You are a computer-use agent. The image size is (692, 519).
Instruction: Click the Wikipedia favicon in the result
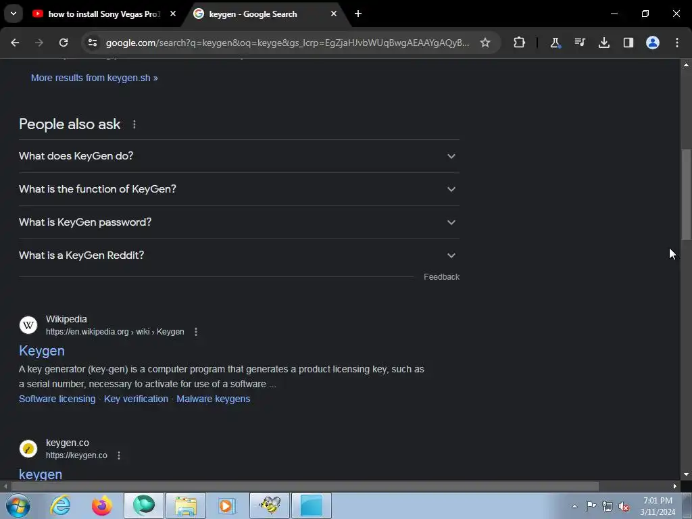(x=28, y=325)
